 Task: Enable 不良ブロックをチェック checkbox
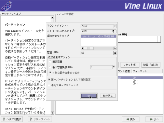(x=49, y=85)
